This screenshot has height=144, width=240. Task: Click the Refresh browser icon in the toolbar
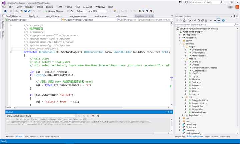point(71,11)
